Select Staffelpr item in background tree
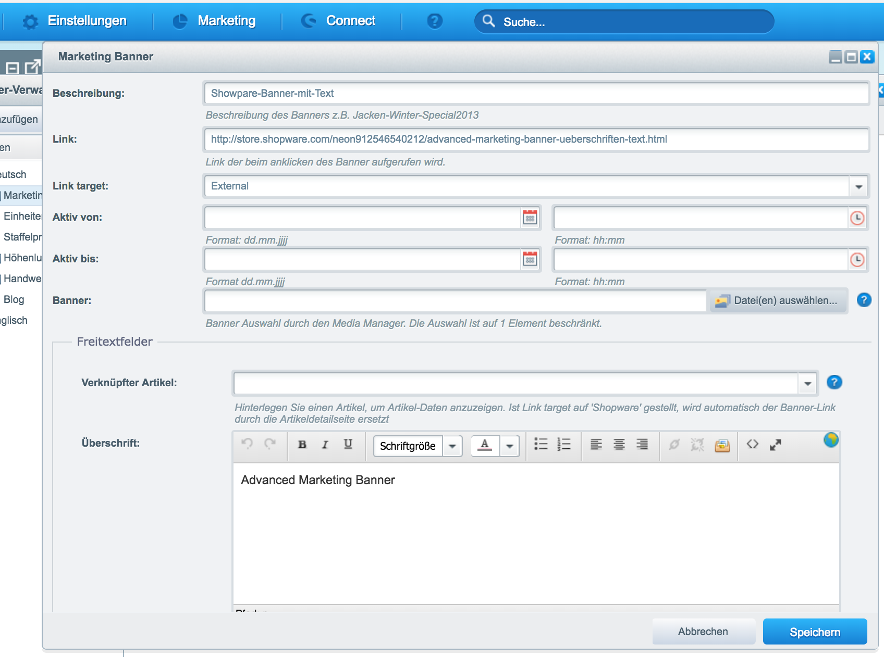This screenshot has width=884, height=657. click(22, 237)
